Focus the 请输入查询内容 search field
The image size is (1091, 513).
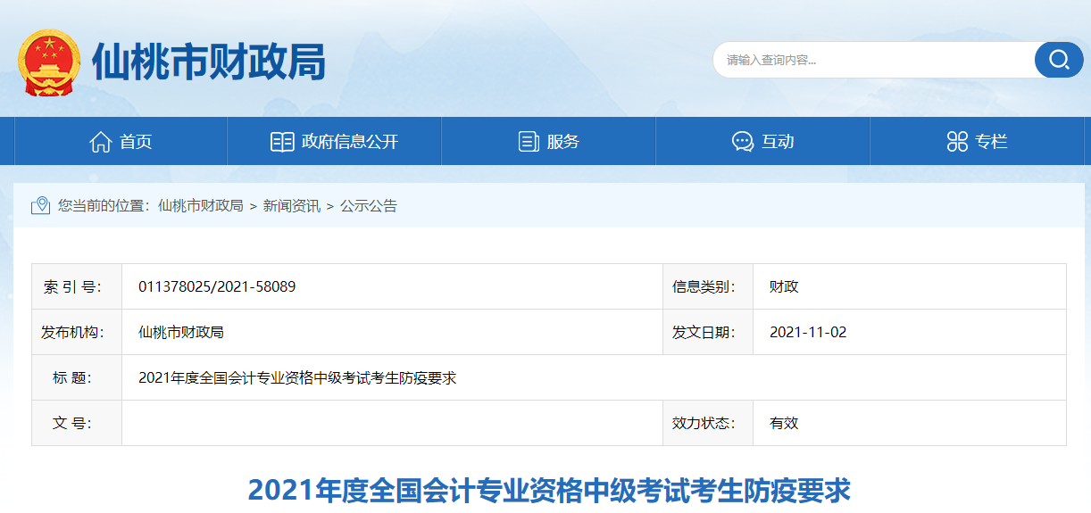click(x=875, y=60)
